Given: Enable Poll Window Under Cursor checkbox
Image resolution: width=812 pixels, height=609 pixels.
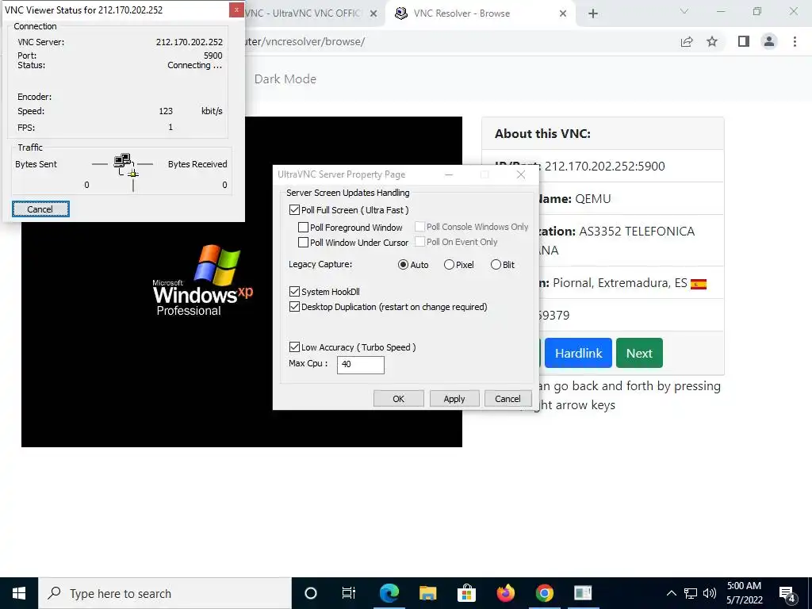Looking at the screenshot, I should point(303,243).
